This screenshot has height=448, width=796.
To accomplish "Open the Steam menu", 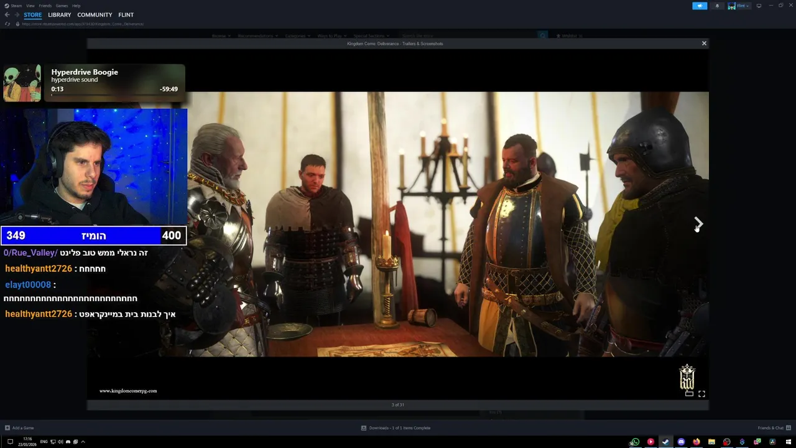I will click(x=16, y=6).
